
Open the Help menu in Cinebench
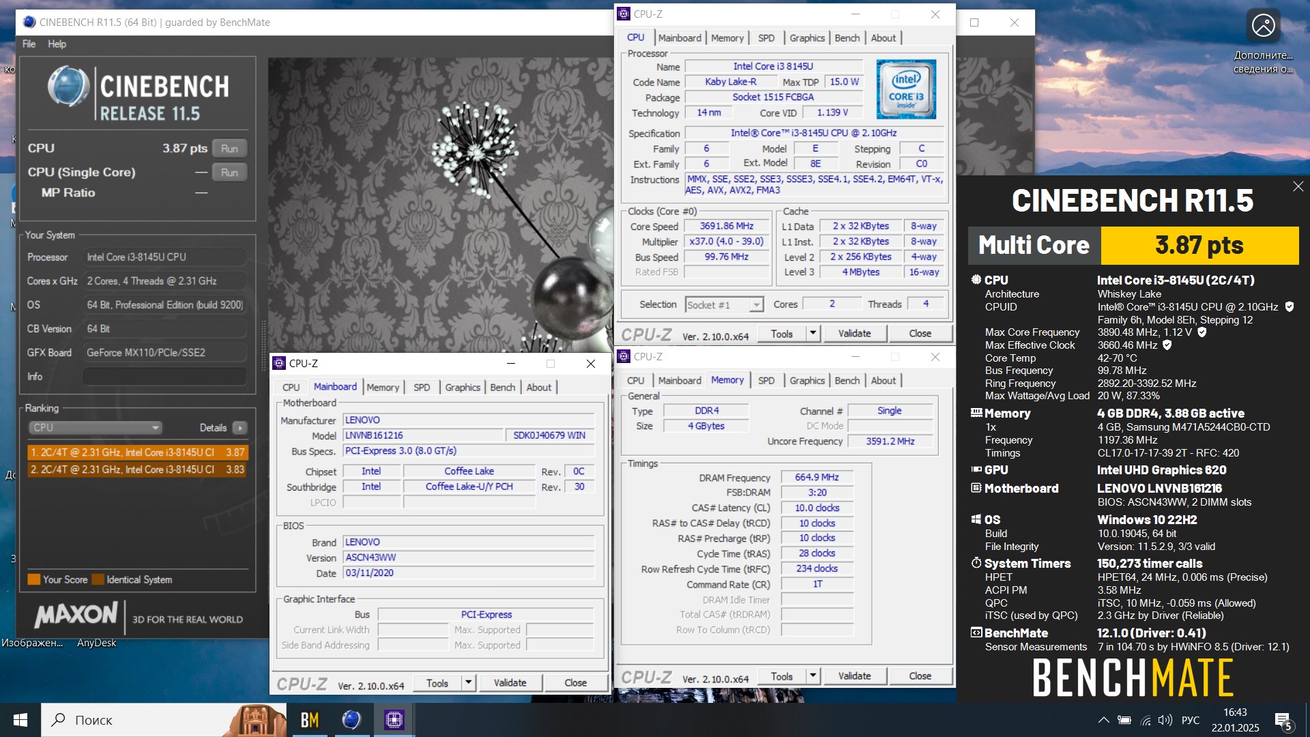[x=57, y=44]
